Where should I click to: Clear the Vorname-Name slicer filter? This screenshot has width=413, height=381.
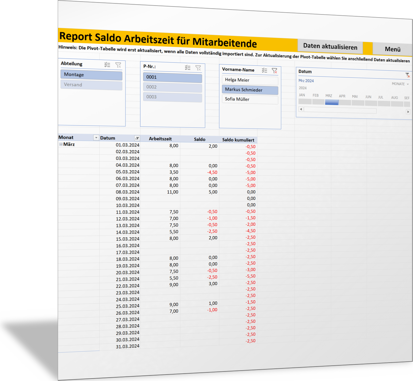[275, 71]
